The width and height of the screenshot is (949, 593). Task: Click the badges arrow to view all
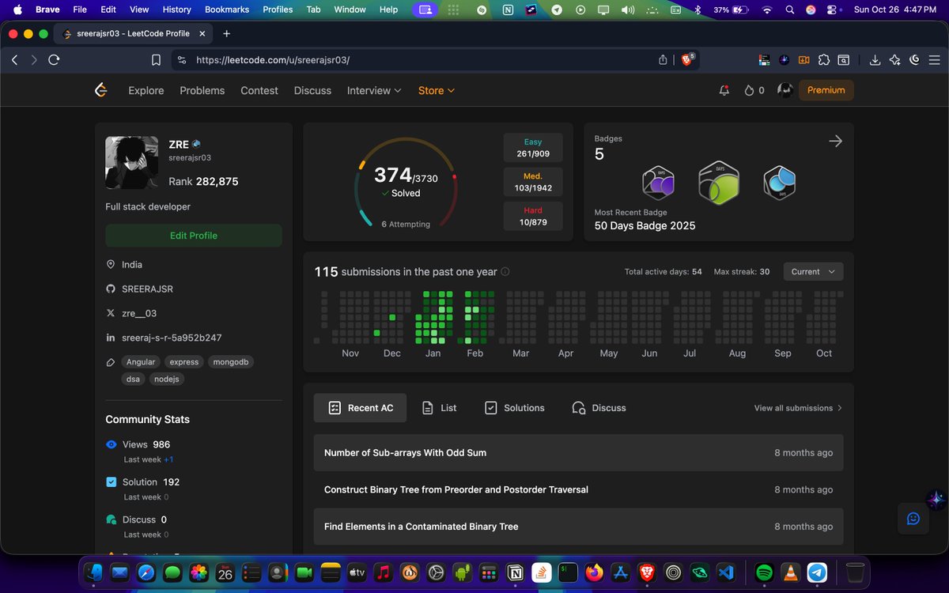click(x=835, y=141)
